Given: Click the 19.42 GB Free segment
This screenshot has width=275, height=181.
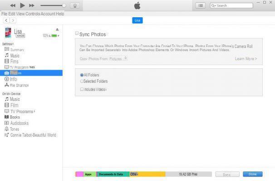Looking at the screenshot, I should pyautogui.click(x=188, y=174).
